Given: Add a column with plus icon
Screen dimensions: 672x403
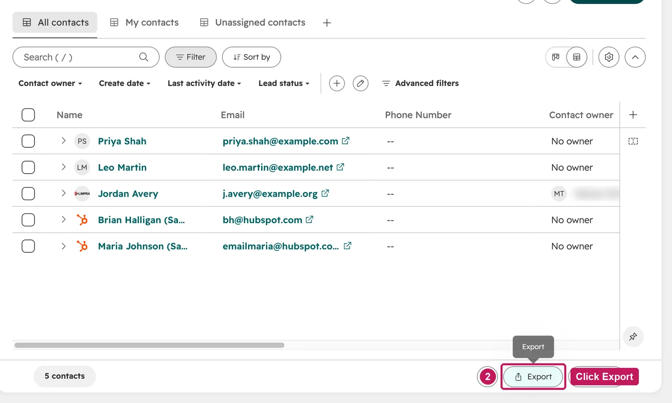Looking at the screenshot, I should click(x=633, y=115).
